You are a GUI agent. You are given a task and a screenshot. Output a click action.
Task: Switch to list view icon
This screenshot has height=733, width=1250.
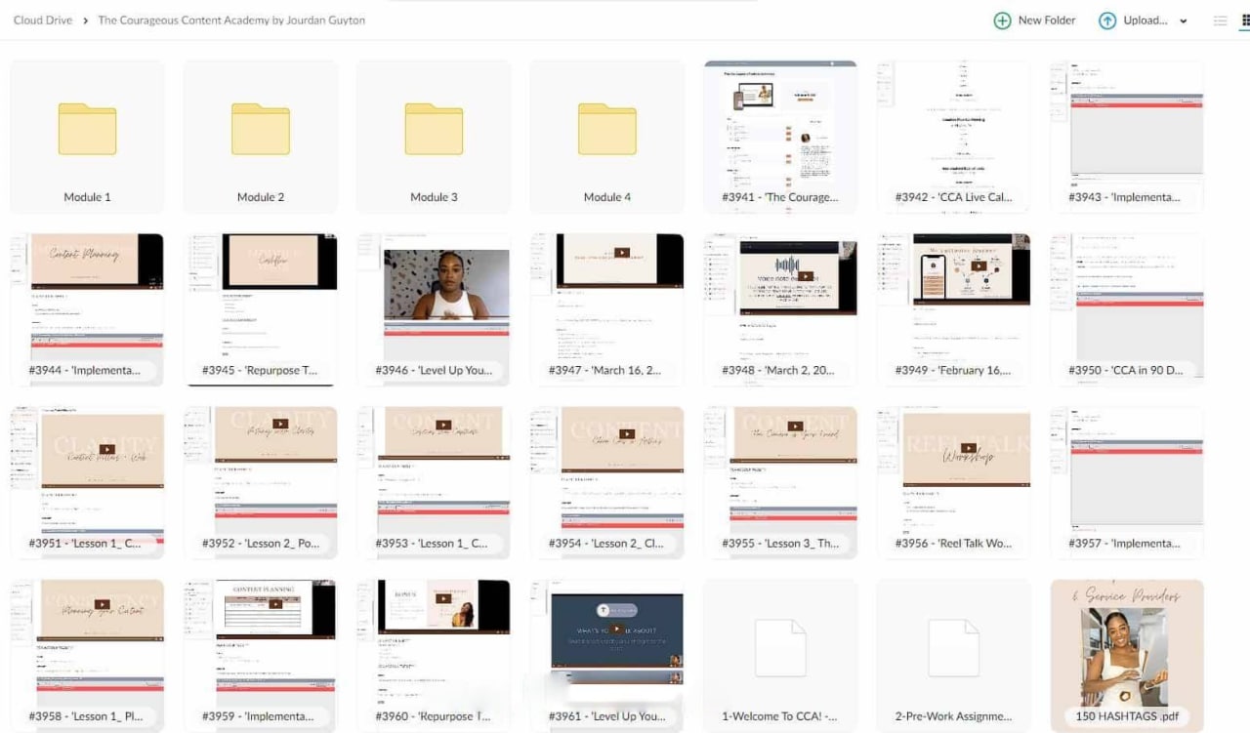(1220, 20)
